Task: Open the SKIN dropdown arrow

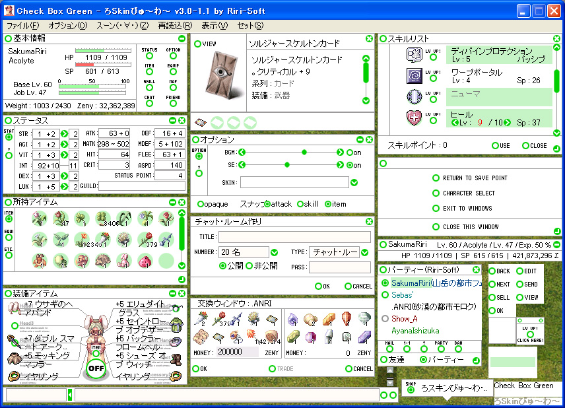Action: (x=354, y=182)
